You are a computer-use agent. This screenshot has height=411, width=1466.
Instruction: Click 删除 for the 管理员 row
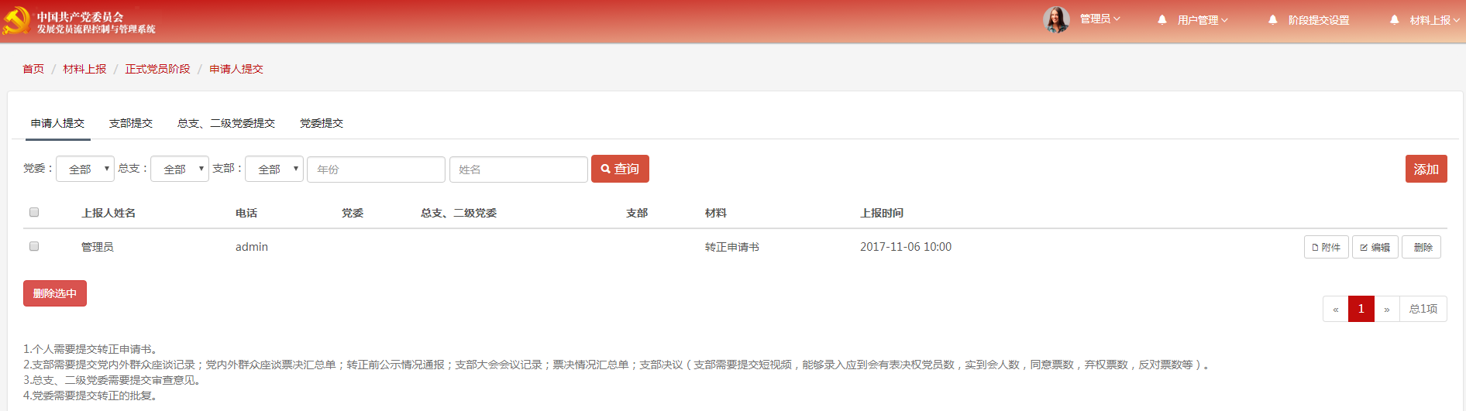[1422, 247]
